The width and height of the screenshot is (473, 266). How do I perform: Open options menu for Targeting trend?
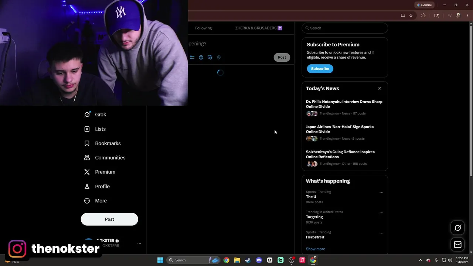coord(381,213)
